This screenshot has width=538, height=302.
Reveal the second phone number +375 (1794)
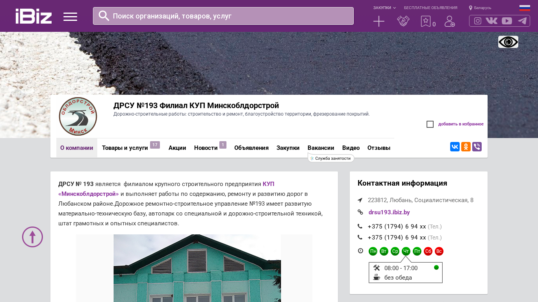click(x=397, y=238)
